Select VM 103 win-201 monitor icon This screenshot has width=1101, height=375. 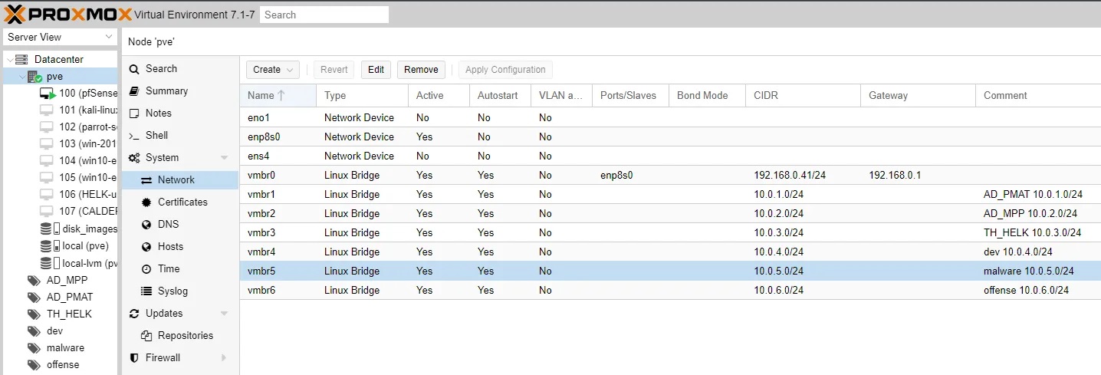[x=47, y=143]
